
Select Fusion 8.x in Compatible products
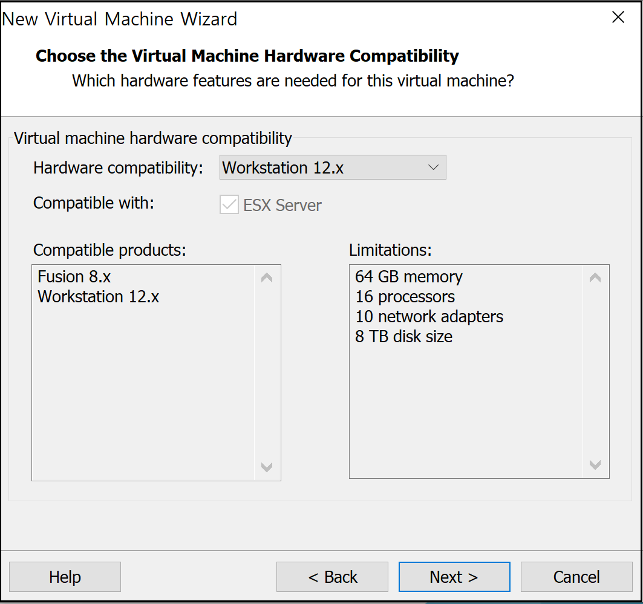pyautogui.click(x=74, y=276)
